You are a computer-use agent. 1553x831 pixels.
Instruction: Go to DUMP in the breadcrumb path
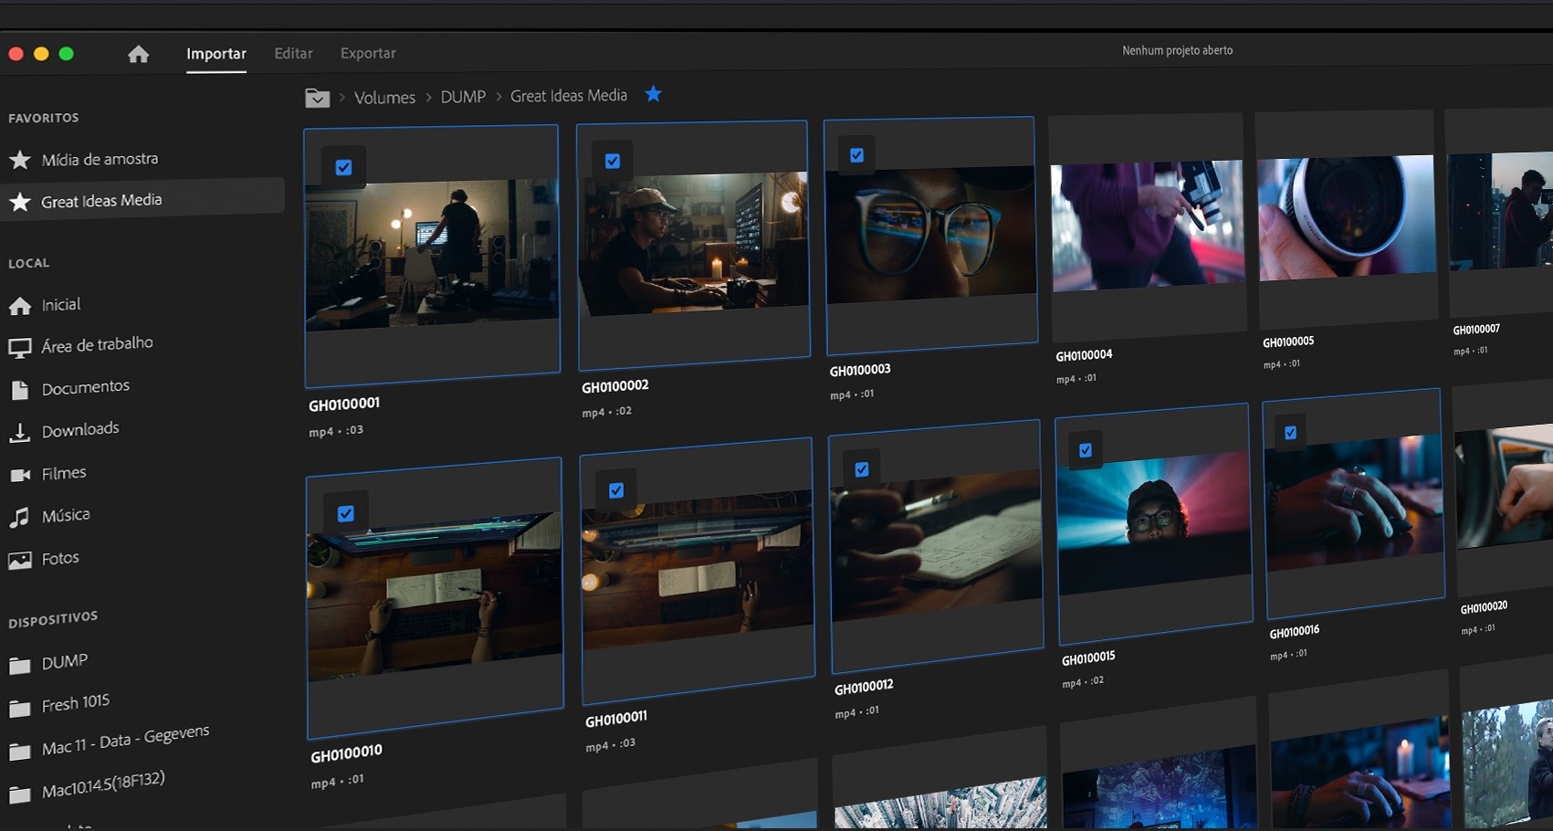click(463, 97)
